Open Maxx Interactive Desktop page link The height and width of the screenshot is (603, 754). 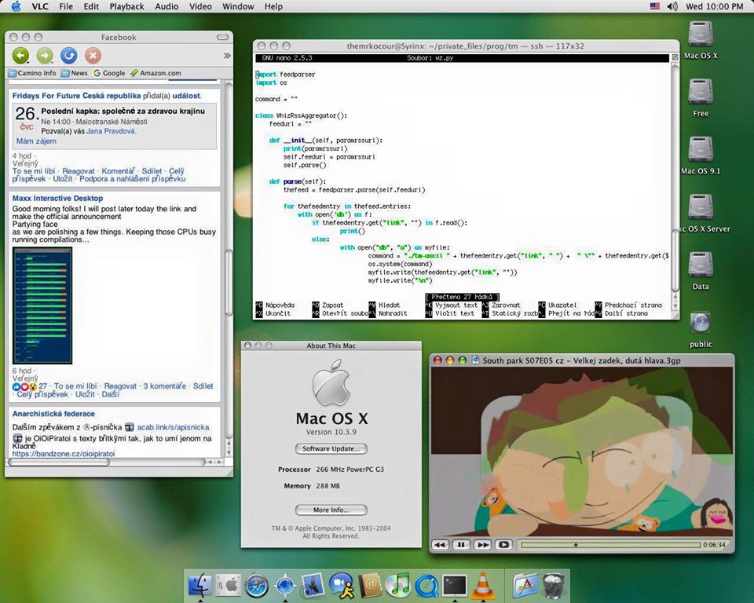[x=57, y=198]
